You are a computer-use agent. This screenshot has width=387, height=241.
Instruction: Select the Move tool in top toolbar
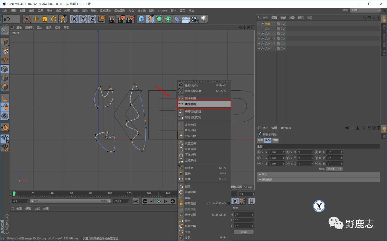tap(36, 19)
